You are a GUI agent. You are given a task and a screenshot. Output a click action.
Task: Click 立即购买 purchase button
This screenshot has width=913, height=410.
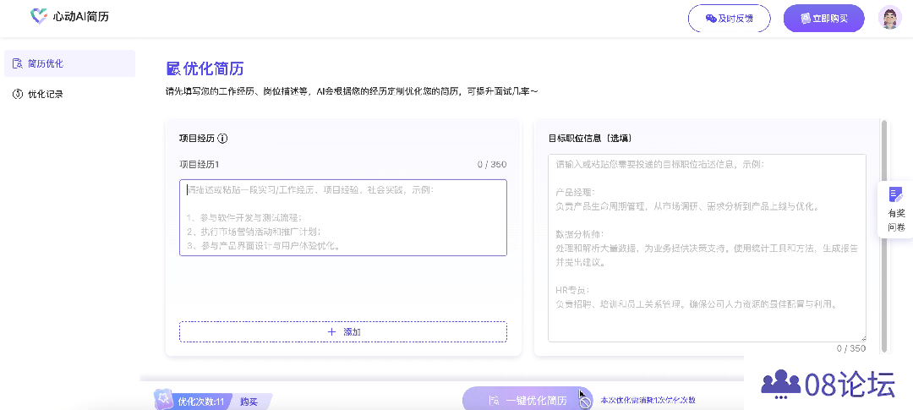(824, 19)
